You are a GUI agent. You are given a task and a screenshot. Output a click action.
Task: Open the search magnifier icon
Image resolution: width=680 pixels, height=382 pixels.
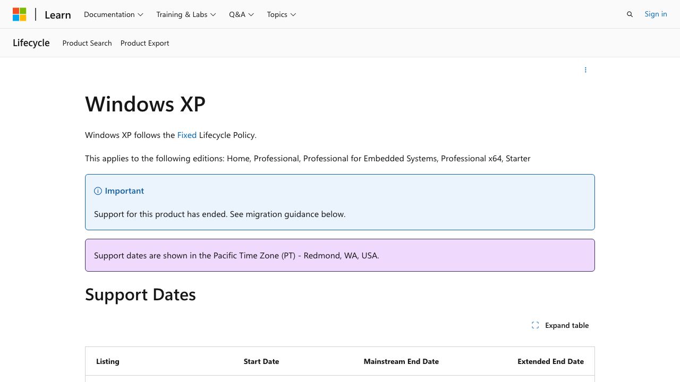tap(630, 14)
